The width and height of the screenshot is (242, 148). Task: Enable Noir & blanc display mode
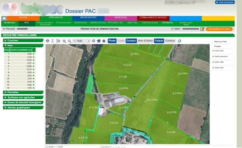pos(145,41)
